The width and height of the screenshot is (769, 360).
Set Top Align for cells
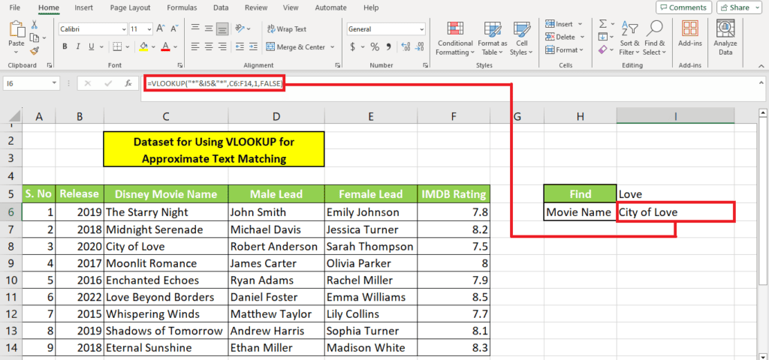(195, 28)
